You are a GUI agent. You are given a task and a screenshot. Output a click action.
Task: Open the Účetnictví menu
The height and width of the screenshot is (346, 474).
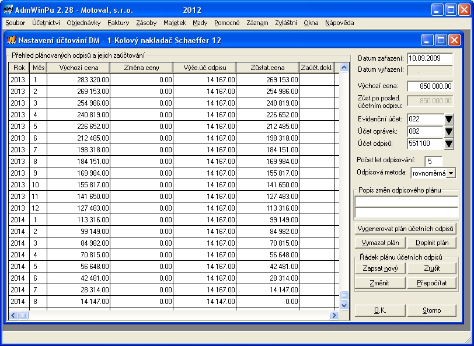tap(46, 23)
